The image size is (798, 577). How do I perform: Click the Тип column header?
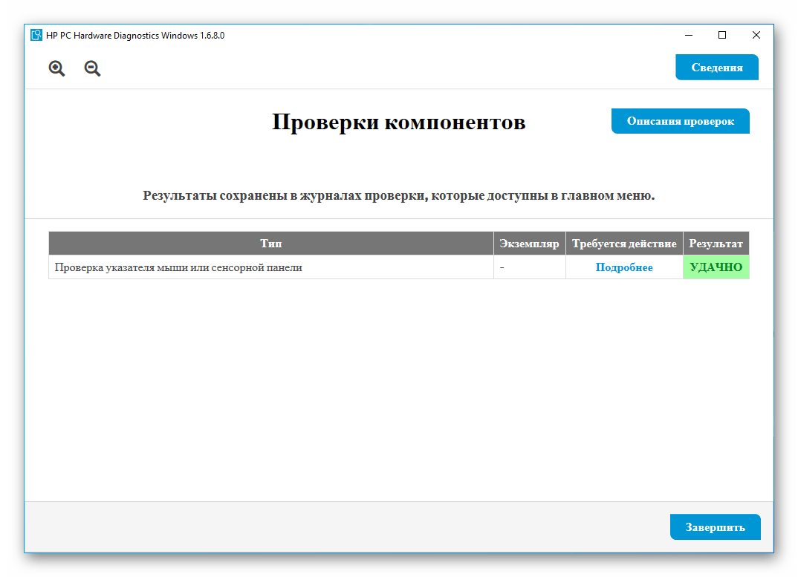click(270, 244)
